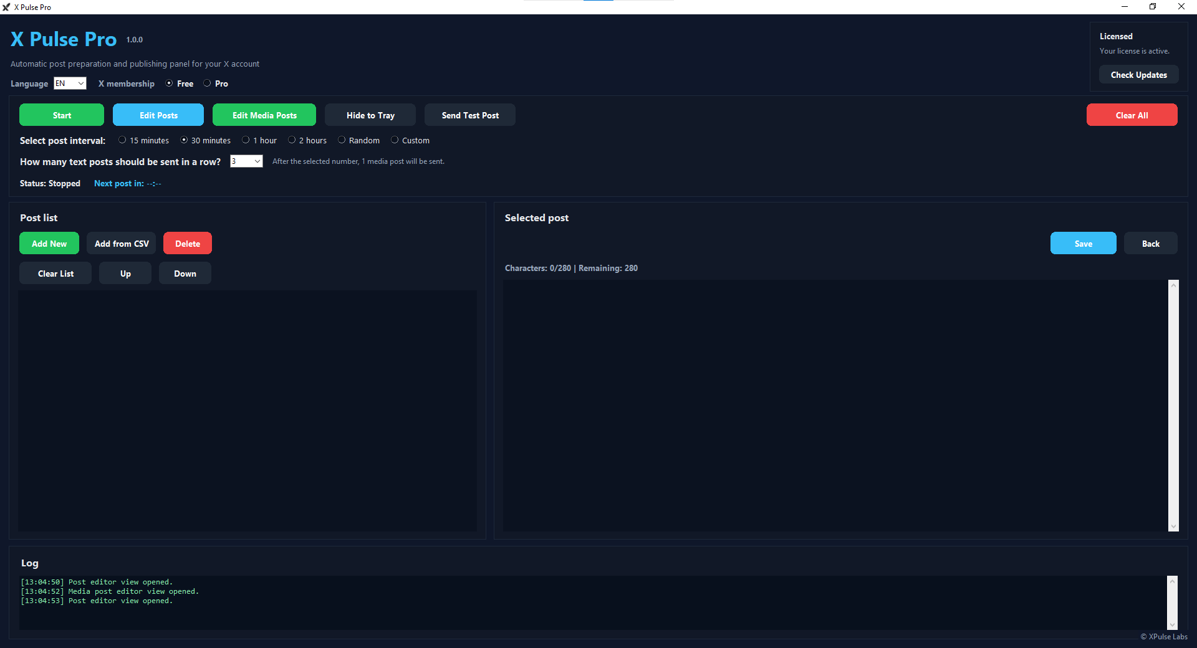Click Hide to Tray
1197x648 pixels.
coord(370,115)
